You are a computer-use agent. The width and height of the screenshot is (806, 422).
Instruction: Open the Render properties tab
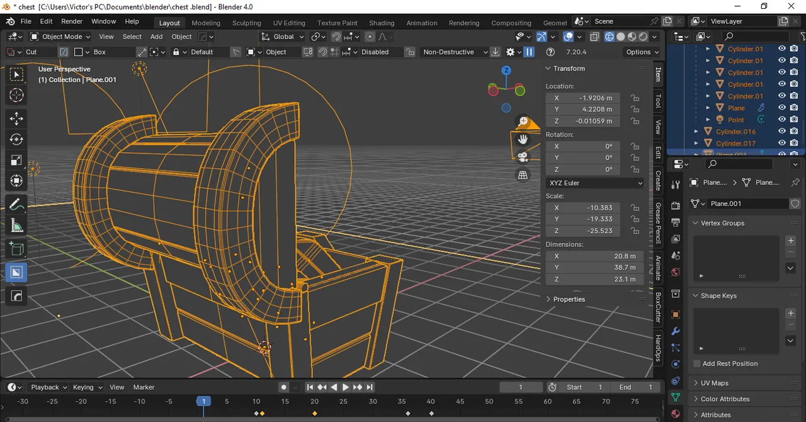(676, 206)
